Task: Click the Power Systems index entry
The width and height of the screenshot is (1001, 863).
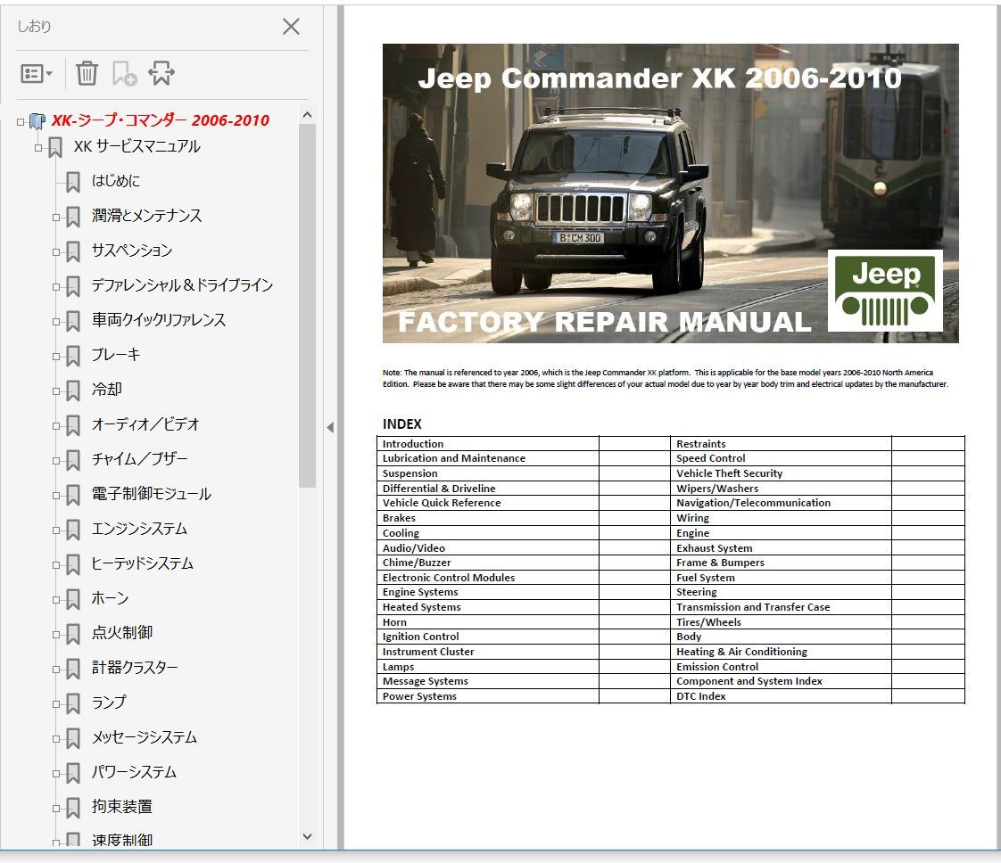Action: pyautogui.click(x=419, y=696)
